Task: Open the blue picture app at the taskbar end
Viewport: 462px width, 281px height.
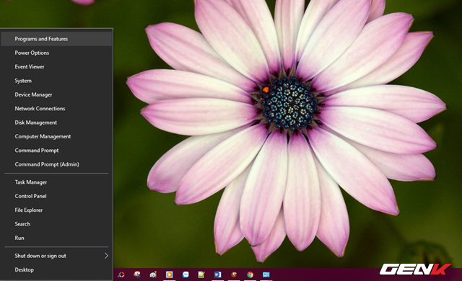Action: [x=266, y=275]
